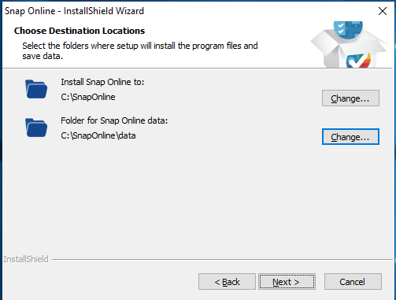
Task: Click the Snap Online title bar text
Action: (x=74, y=11)
